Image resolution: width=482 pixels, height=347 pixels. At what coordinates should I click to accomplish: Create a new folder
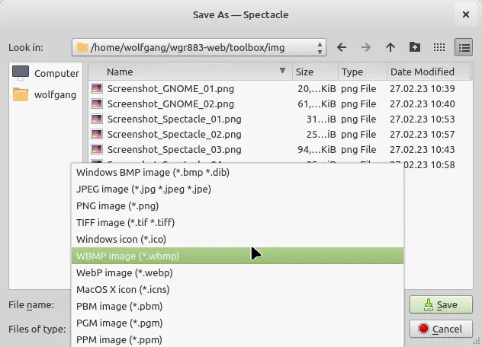click(415, 47)
